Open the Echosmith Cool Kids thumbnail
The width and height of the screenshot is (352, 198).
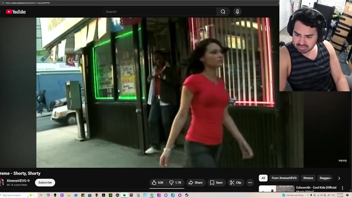tap(276, 189)
